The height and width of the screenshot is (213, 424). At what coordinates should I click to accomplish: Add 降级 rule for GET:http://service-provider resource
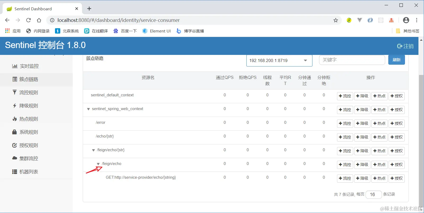362,178
